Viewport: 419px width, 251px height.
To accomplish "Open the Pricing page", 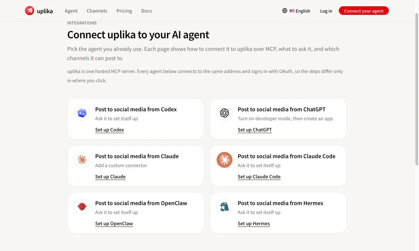I will 124,11.
